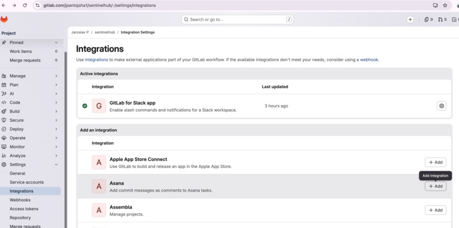Click the Secure shield icon
This screenshot has height=228, width=459.
pyautogui.click(x=4, y=120)
